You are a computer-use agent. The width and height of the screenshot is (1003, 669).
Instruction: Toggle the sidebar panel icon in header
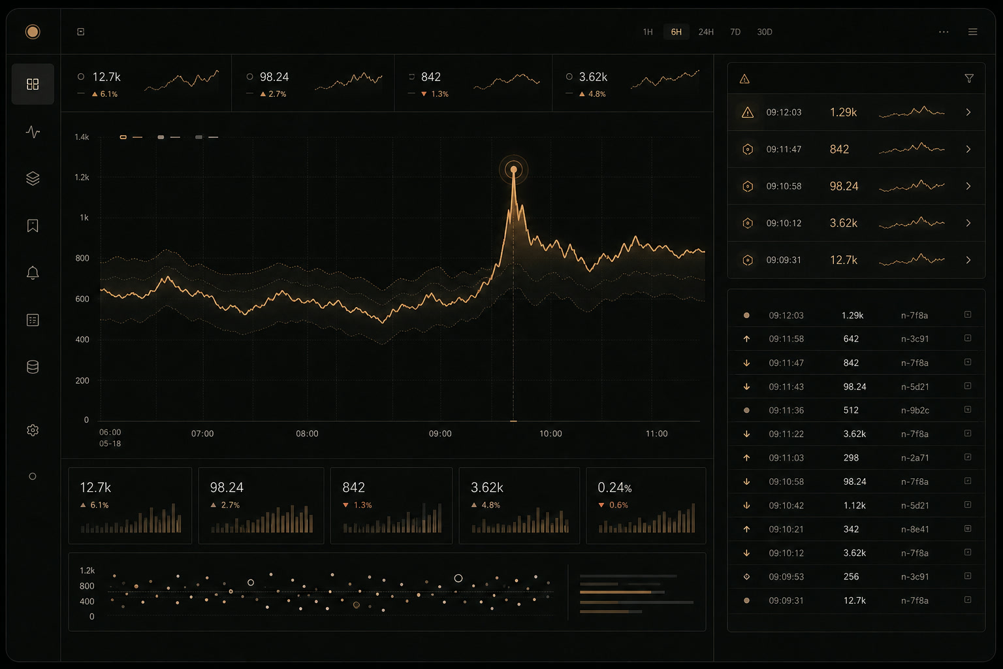pyautogui.click(x=81, y=31)
